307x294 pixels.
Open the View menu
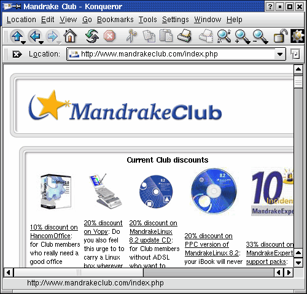tap(68, 20)
